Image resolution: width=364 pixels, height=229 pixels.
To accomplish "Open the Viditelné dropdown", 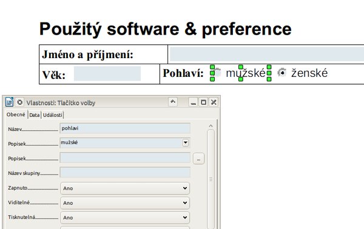I will 125,203.
